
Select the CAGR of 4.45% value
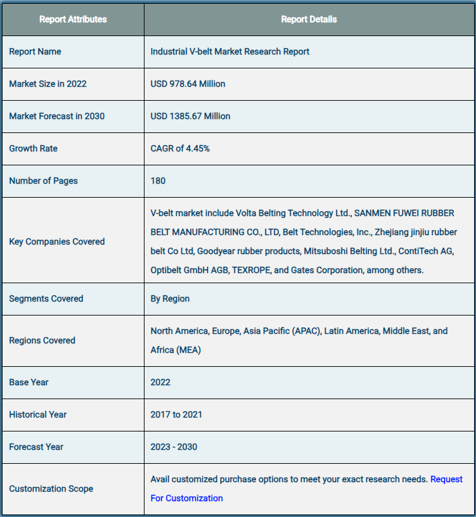pos(180,149)
